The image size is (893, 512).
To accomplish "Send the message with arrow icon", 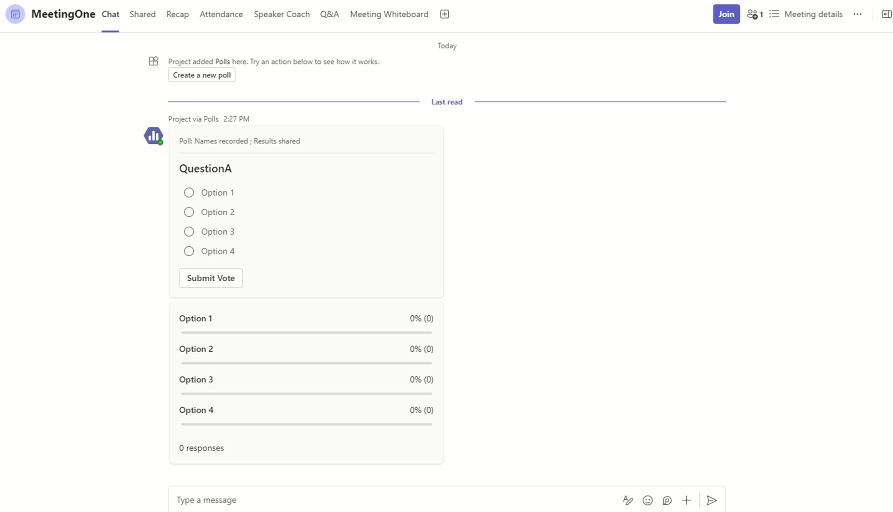I will 712,500.
